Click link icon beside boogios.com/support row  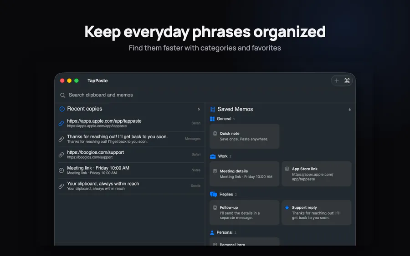(61, 155)
